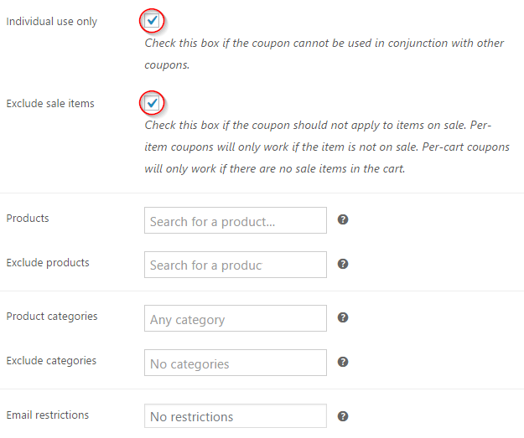Click the 'Exclude categories' label
The image size is (524, 438).
[x=51, y=361]
